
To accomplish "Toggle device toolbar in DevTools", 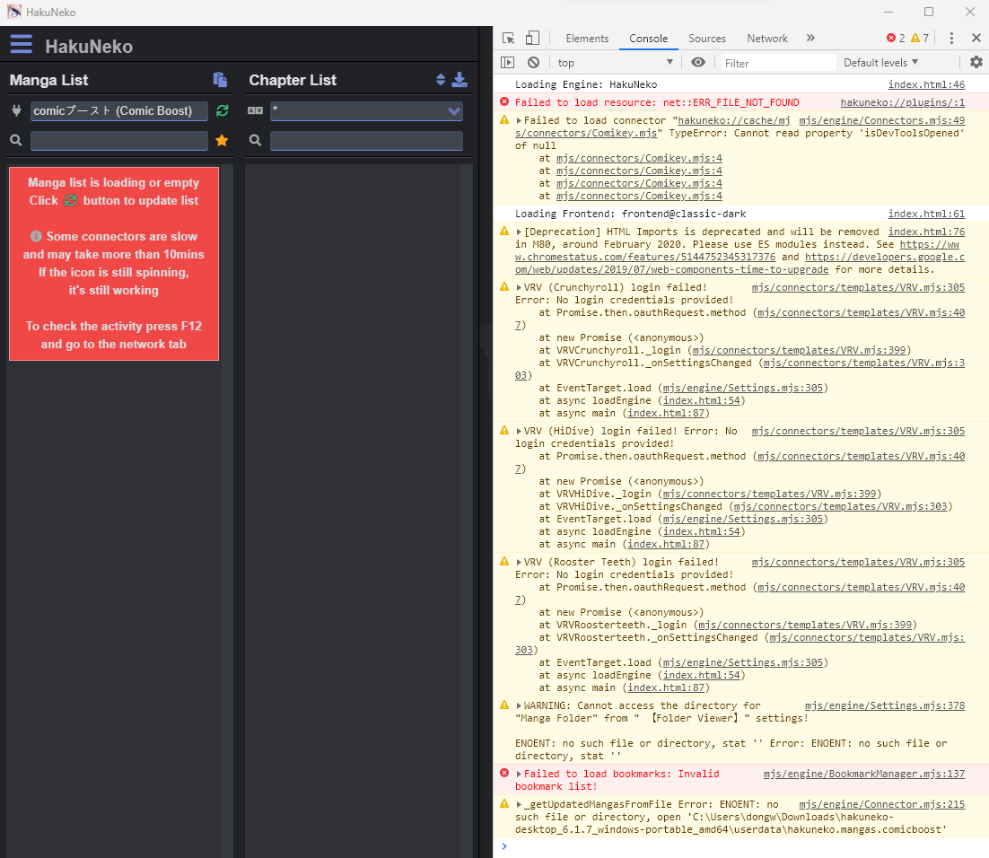I will click(x=532, y=38).
